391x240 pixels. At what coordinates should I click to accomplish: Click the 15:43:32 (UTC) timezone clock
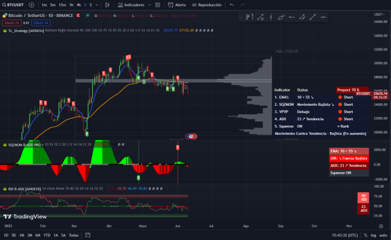[345, 235]
